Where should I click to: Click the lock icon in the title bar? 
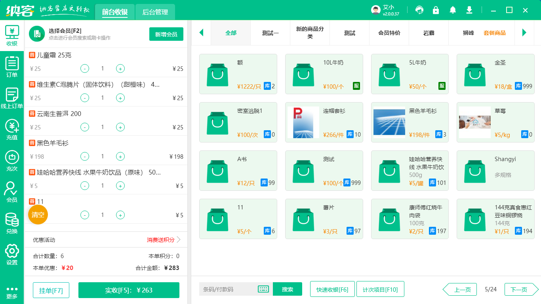[436, 10]
